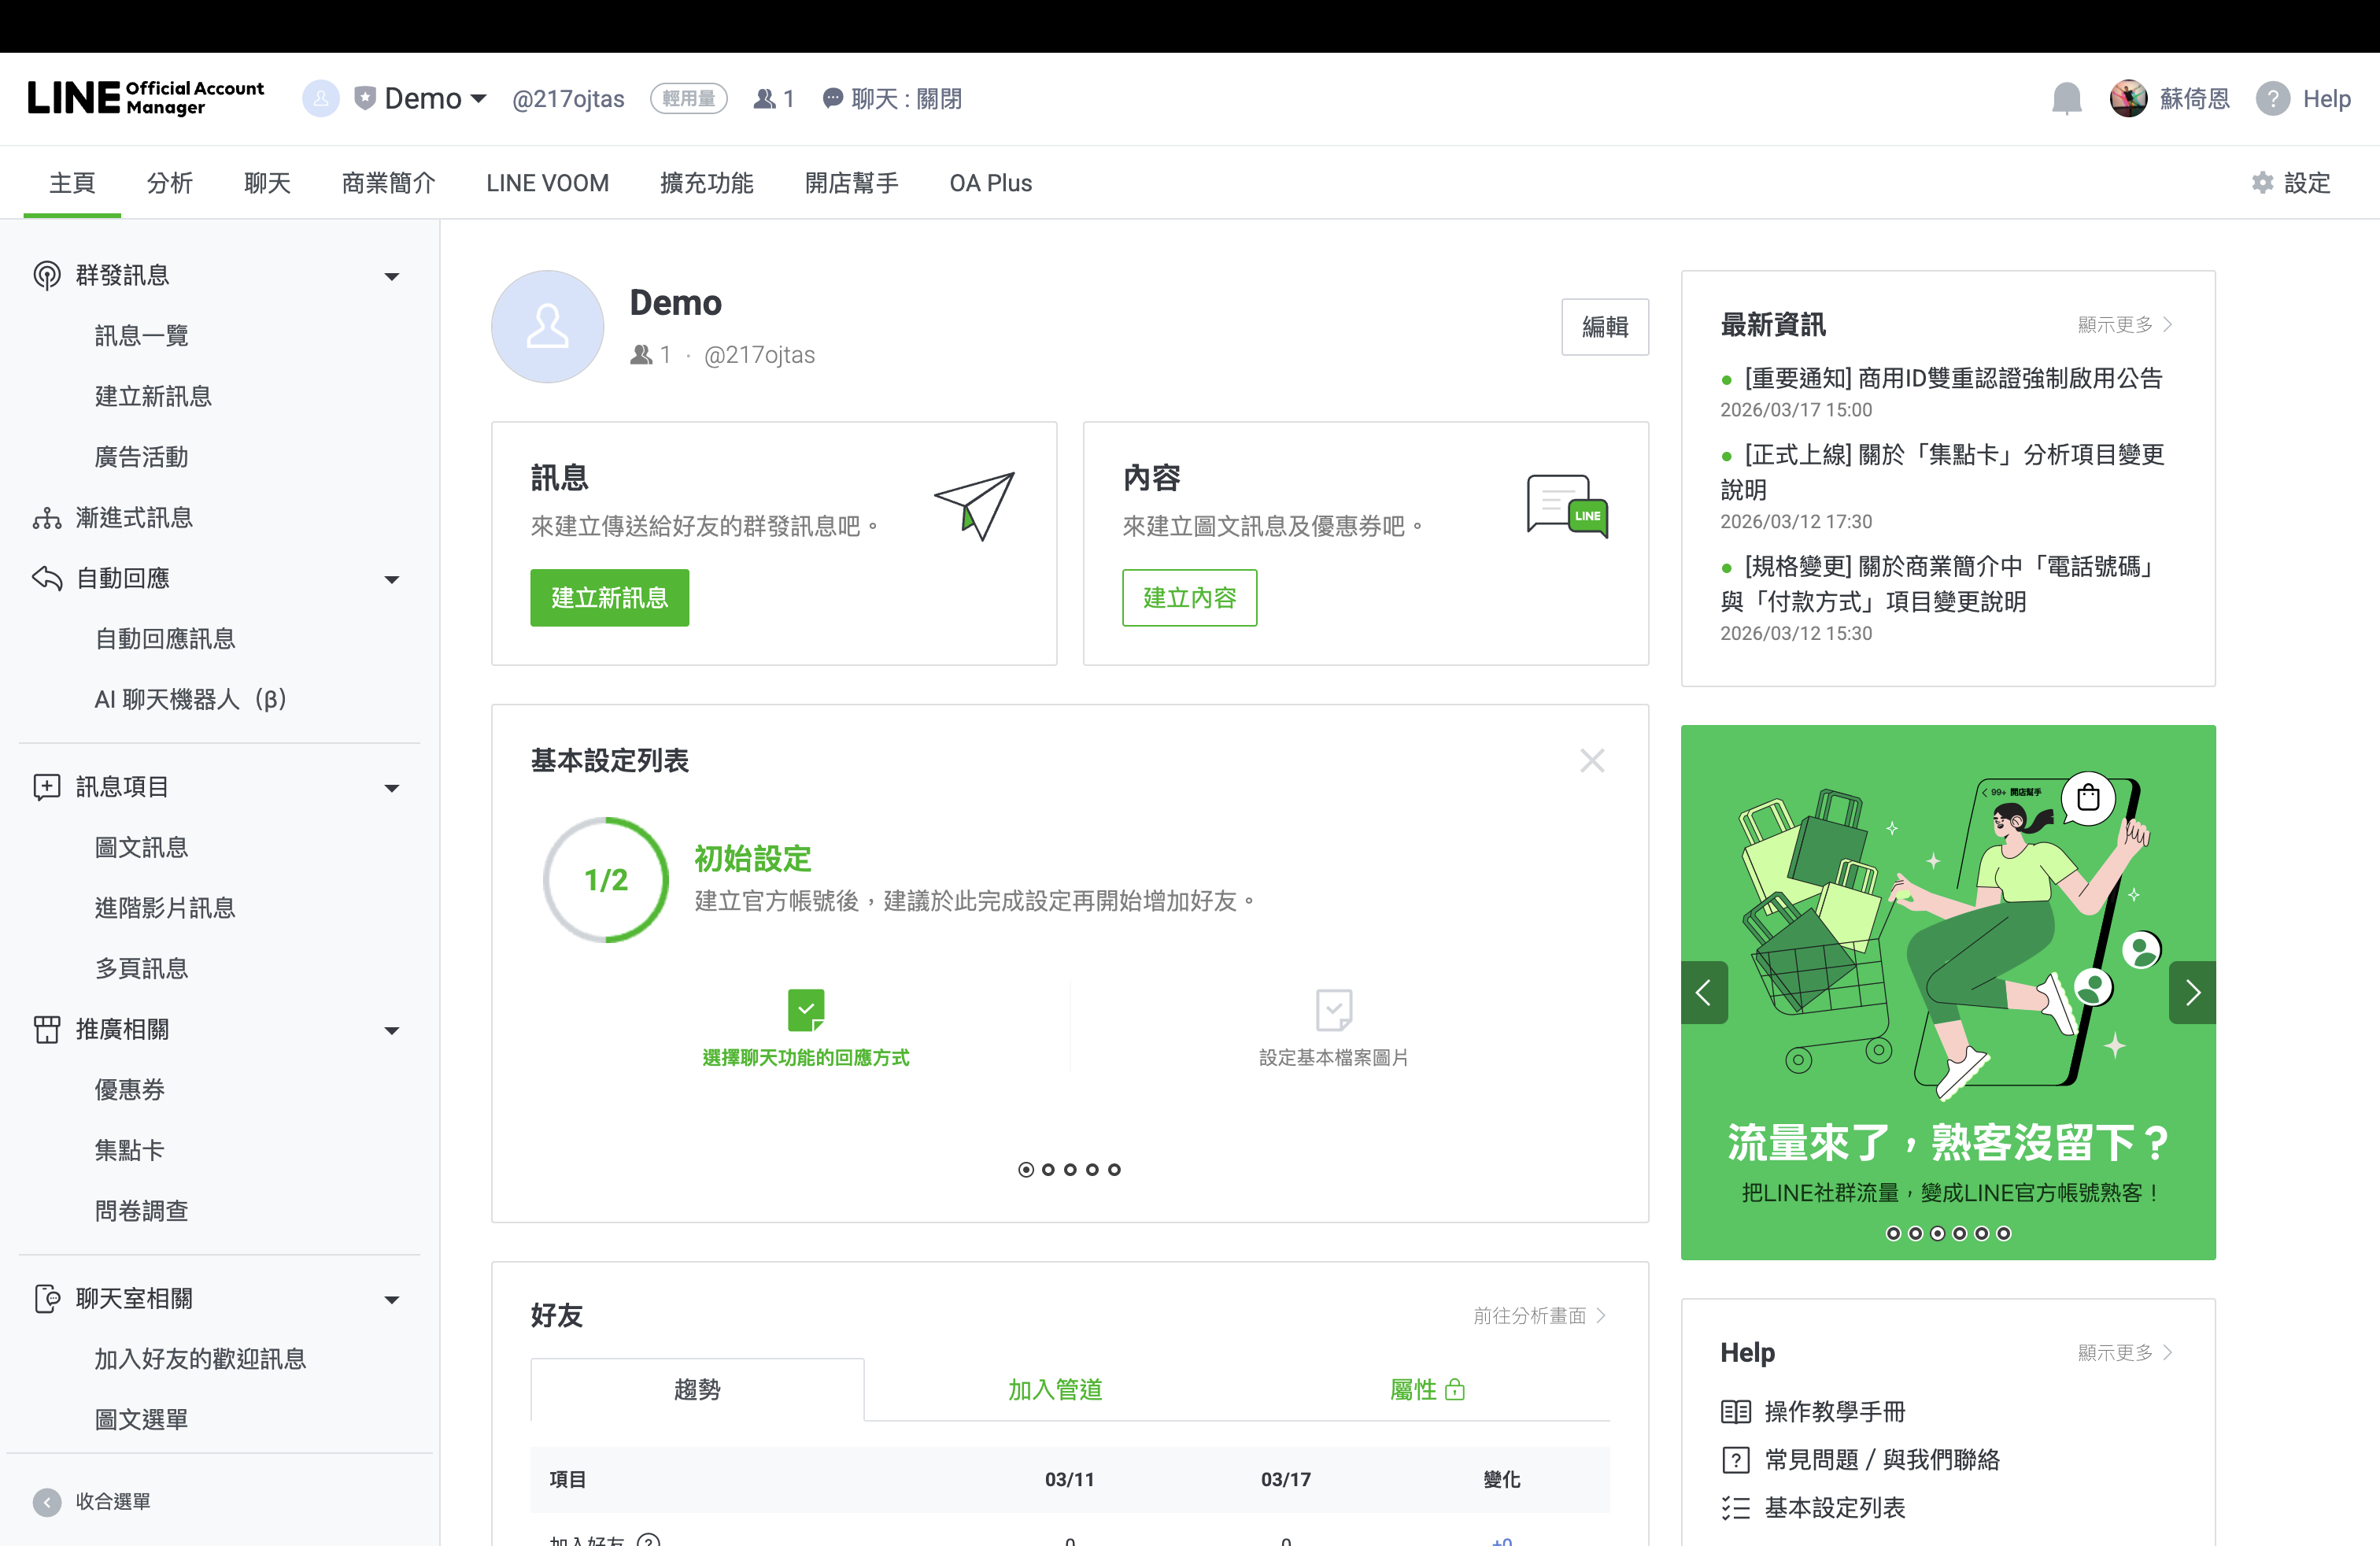2380x1546 pixels.
Task: Collapse the 群發訊息 section
Action: 391,276
